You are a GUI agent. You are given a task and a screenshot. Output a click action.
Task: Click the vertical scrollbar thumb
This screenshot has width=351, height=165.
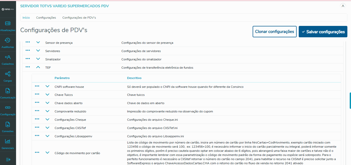[350, 101]
